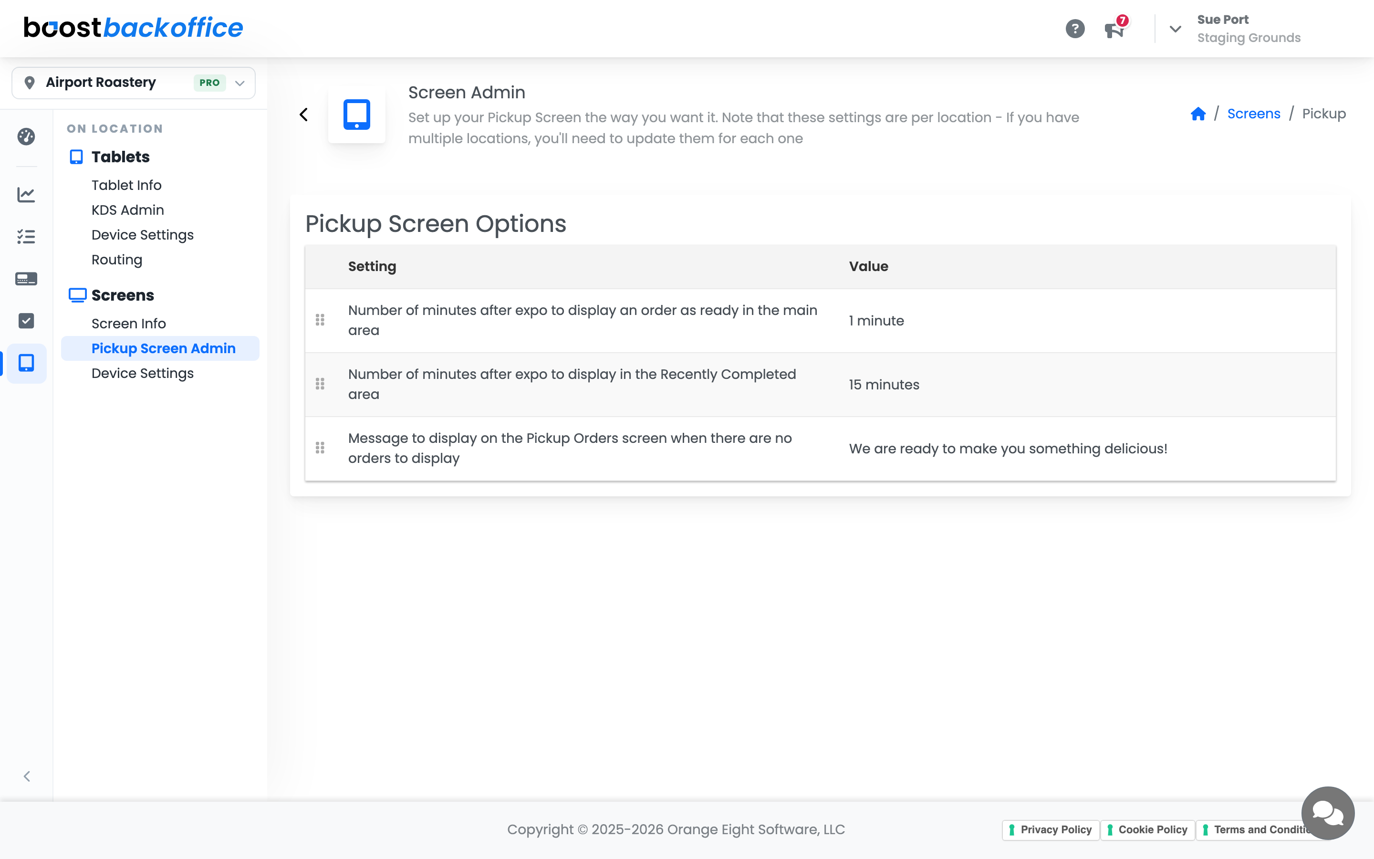This screenshot has height=859, width=1374.
Task: Open Routing menu item
Action: click(x=117, y=260)
